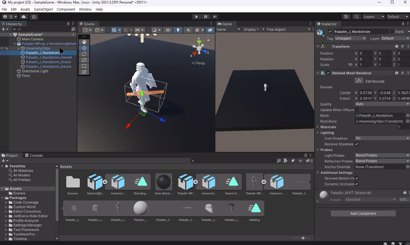410x245 pixels.
Task: Click the Hierarchy search field
Action: 42,29
